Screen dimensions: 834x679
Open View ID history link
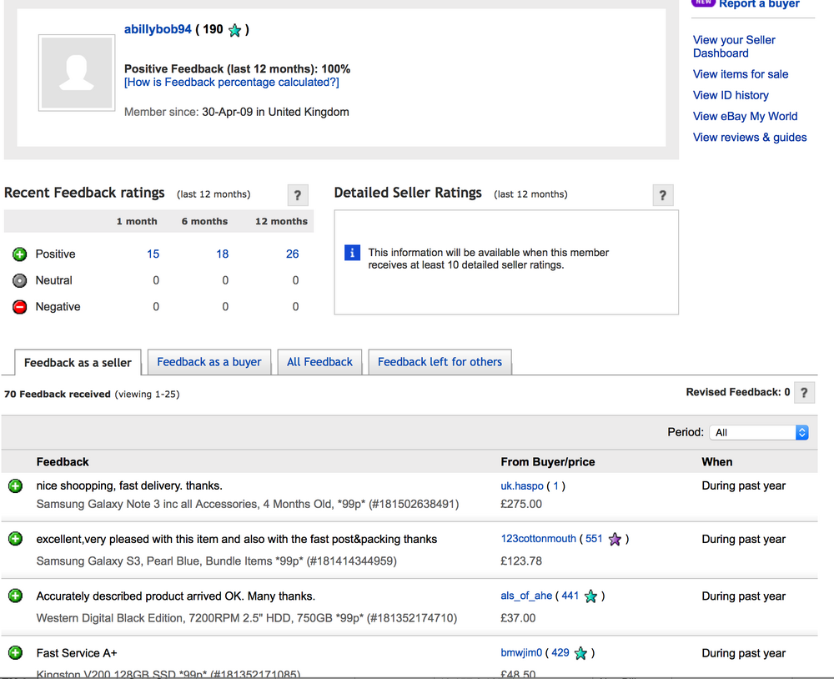pos(731,95)
